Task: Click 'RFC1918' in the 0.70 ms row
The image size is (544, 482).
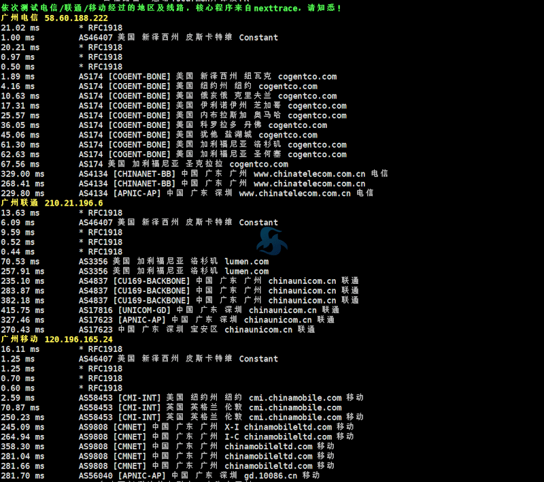Action: coord(105,379)
